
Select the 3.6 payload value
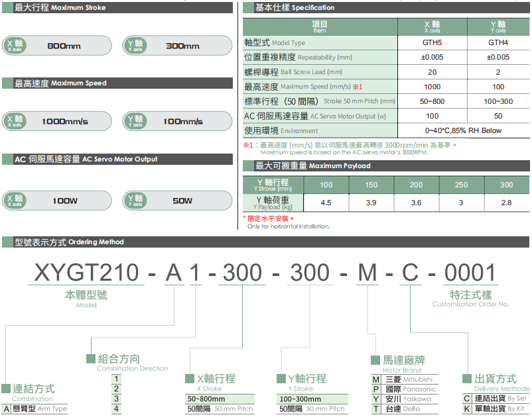417,203
